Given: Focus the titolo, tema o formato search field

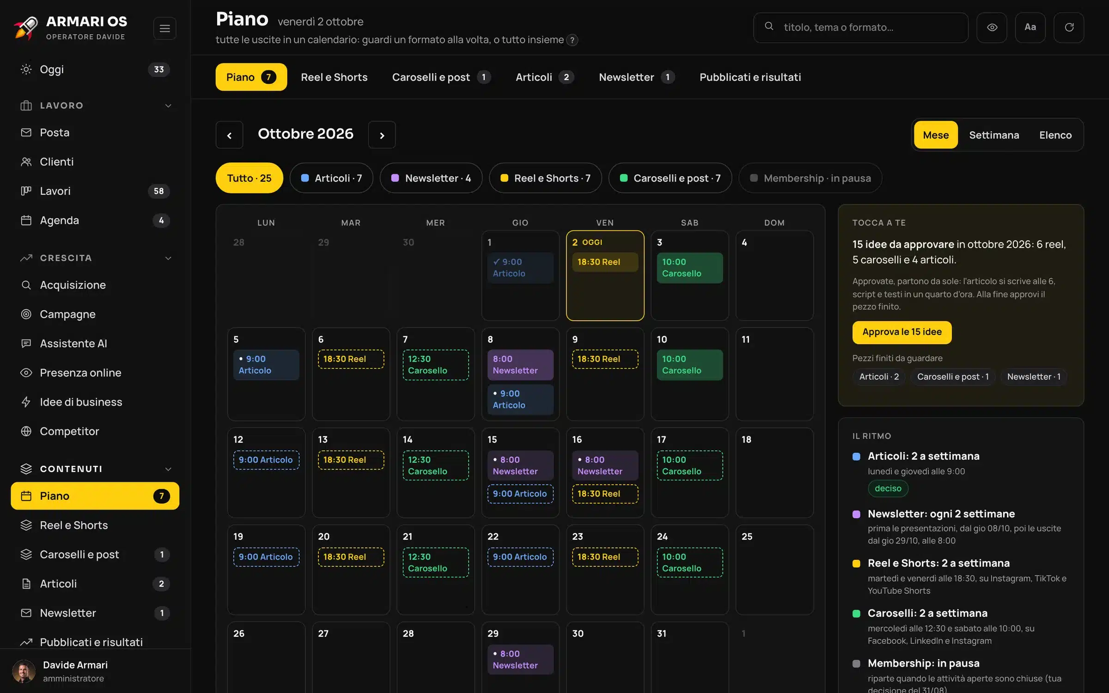Looking at the screenshot, I should click(860, 28).
